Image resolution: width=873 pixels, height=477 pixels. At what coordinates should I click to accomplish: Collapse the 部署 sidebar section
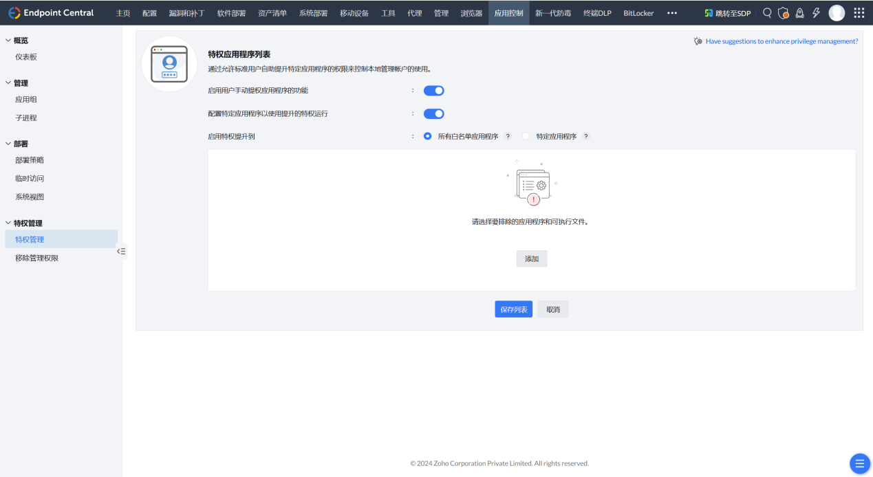click(8, 144)
